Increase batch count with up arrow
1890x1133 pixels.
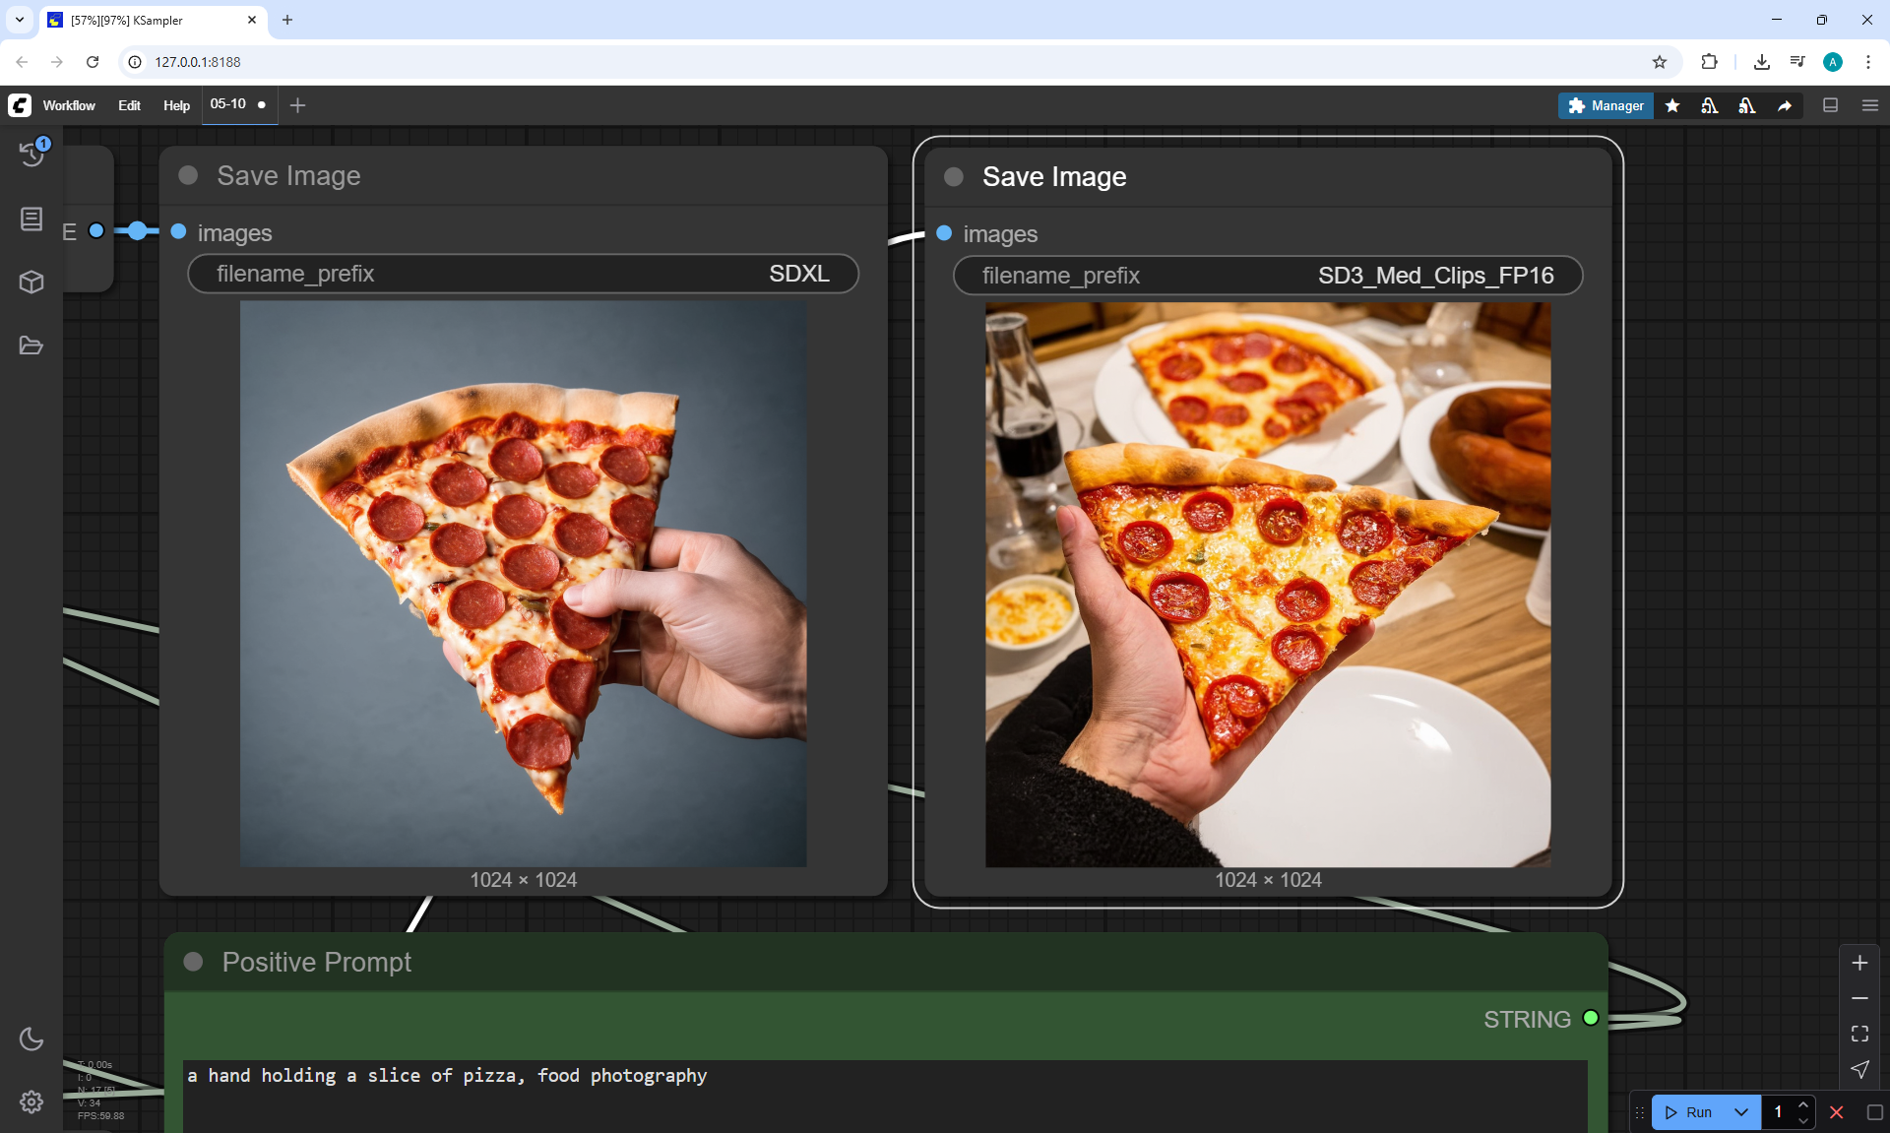point(1803,1104)
